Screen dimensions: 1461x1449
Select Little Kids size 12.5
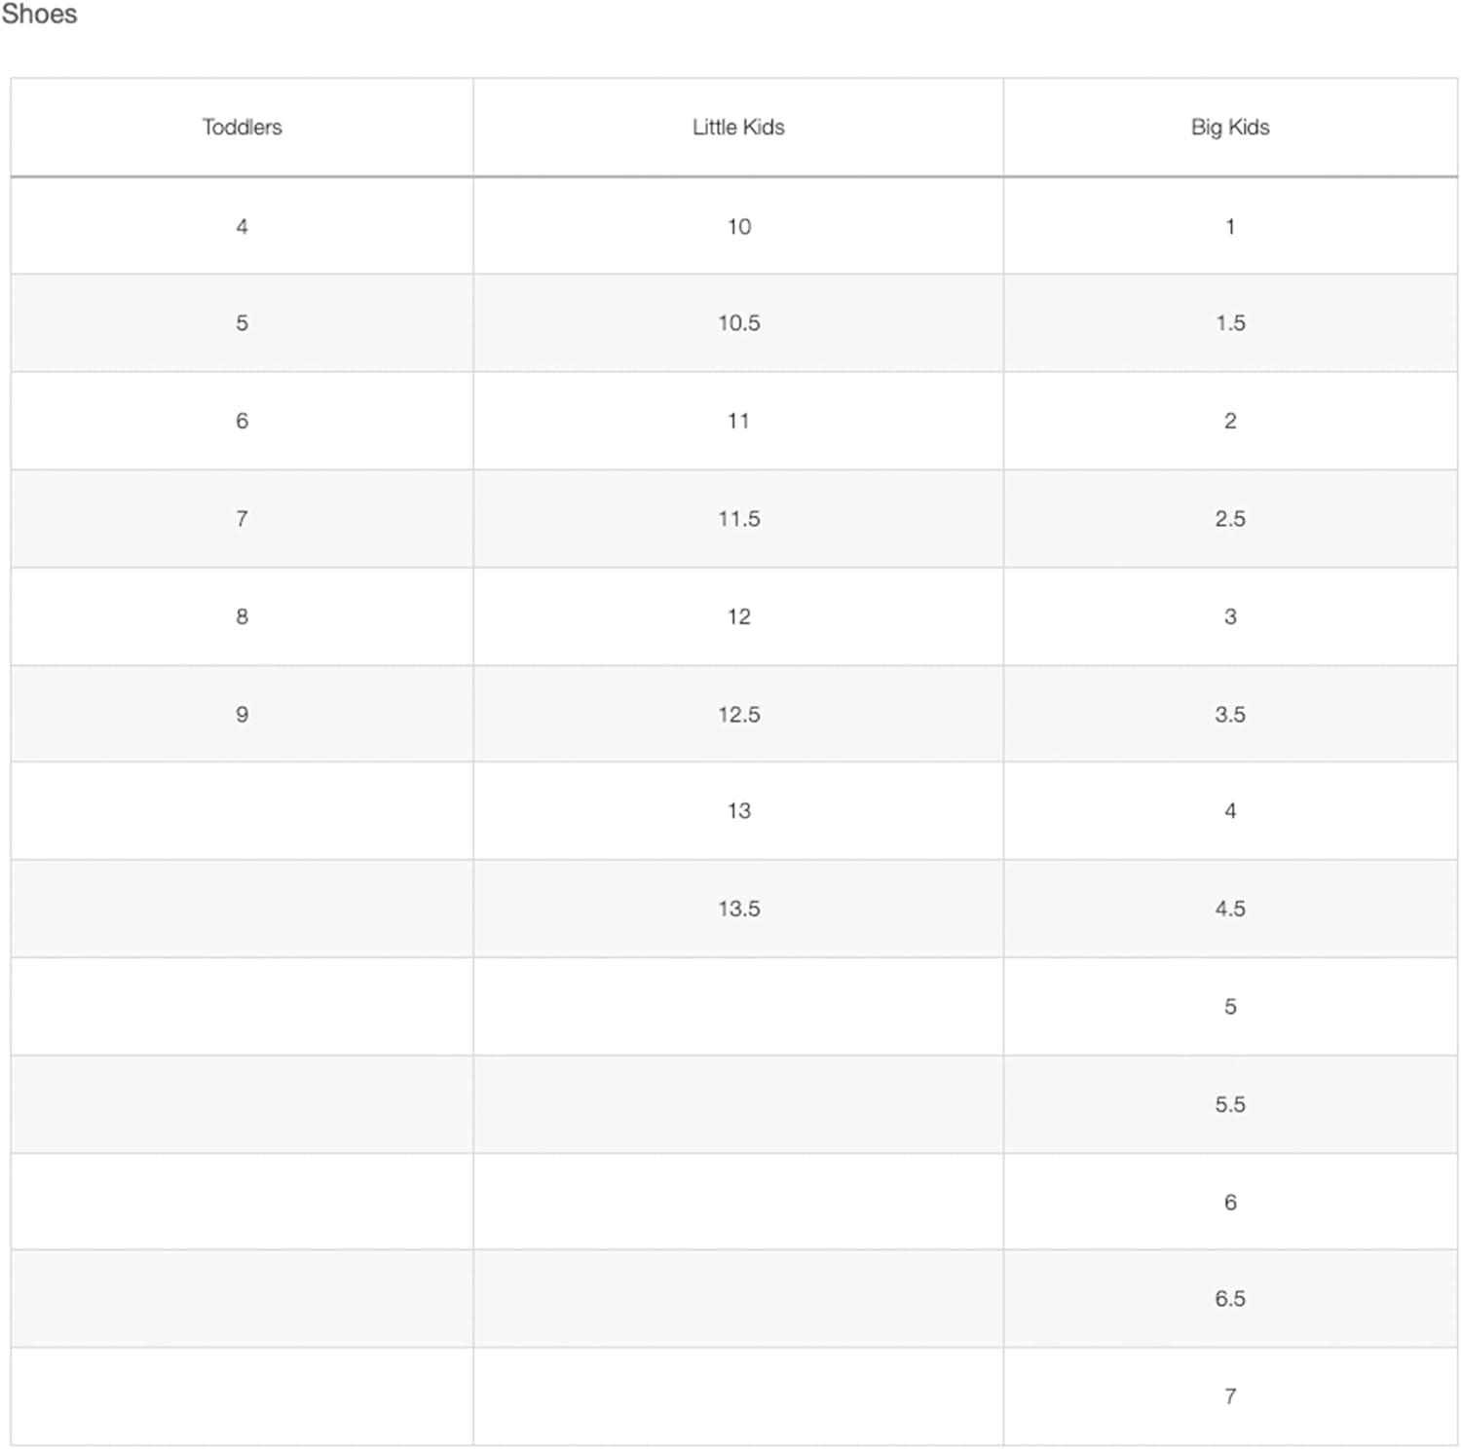(x=738, y=715)
